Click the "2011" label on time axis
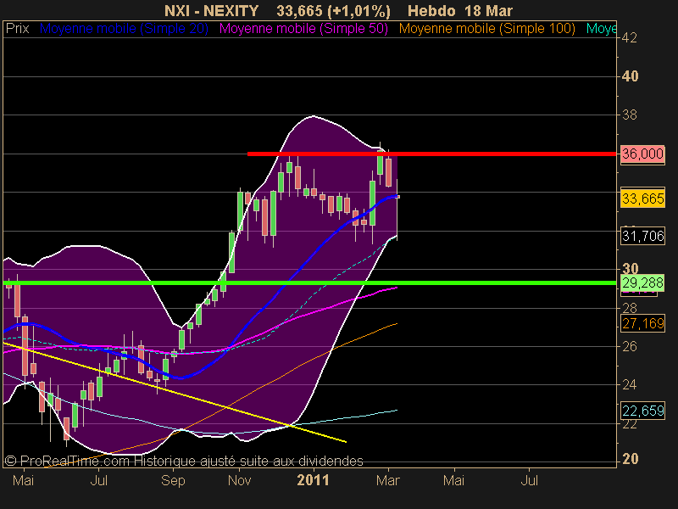 click(313, 480)
